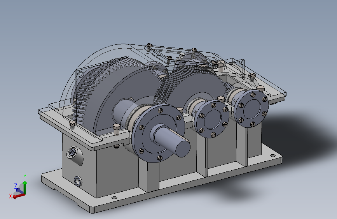Viewport: 337px width, 219px height.
Task: Select the upper round port on housing left side
Action: point(72,152)
